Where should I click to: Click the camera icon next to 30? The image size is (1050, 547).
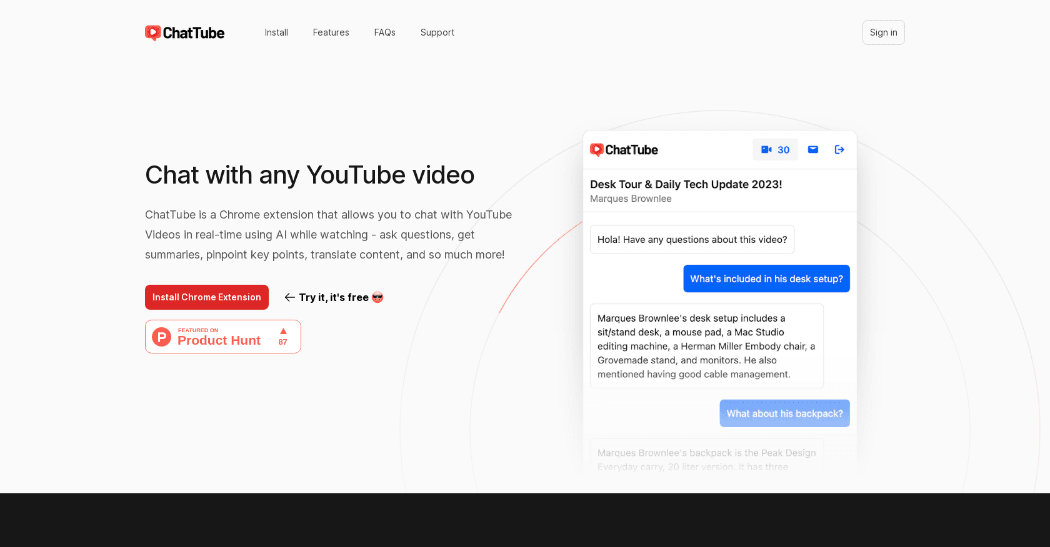766,150
